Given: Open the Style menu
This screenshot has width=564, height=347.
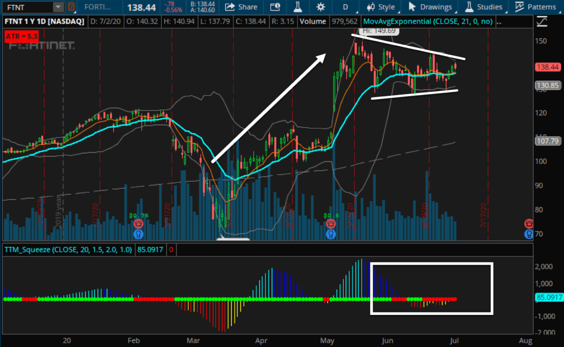Looking at the screenshot, I should tap(381, 7).
